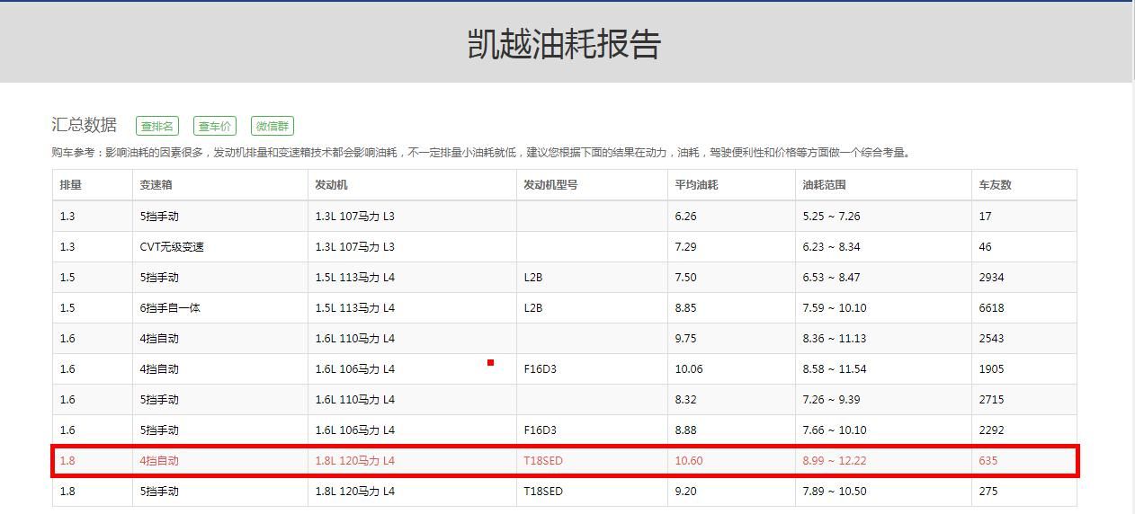Click owner count 1905
The width and height of the screenshot is (1135, 514).
[991, 368]
